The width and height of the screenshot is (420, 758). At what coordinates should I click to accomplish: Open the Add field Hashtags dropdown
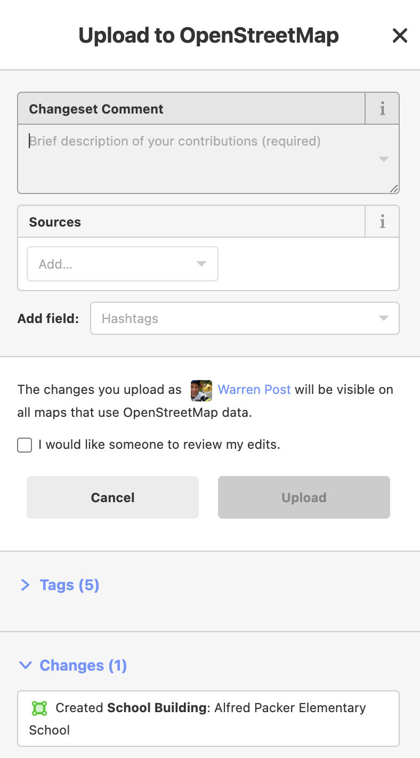click(245, 319)
